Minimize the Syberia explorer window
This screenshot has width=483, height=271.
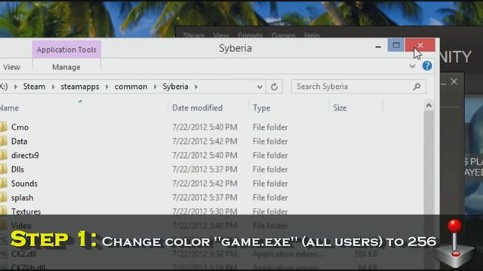(378, 47)
